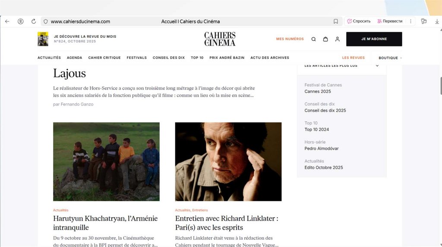The width and height of the screenshot is (442, 247).
Task: Open 'Harutyun Khachatryan, l'Arménie intranquille' headline
Action: click(105, 223)
